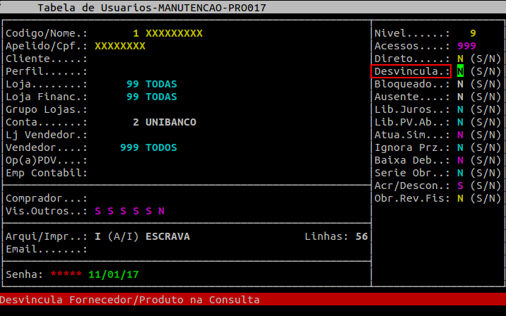Screen dimensions: 506x316
Task: Select the Conta 2 UNIBANCO field
Action: [165, 122]
